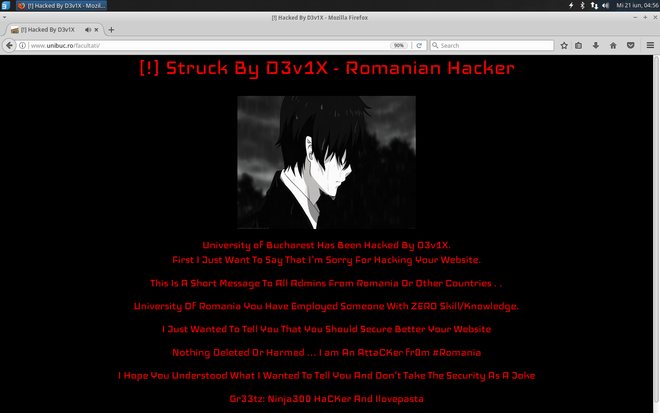Click the 90% zoom level indicator
The width and height of the screenshot is (660, 413).
click(399, 45)
